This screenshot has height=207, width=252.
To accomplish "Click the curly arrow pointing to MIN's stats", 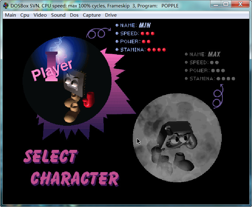I will pos(98,33).
